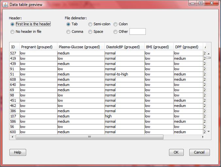This screenshot has height=167, width=221.
Task: Select the ID cell 91
Action: 15,69
